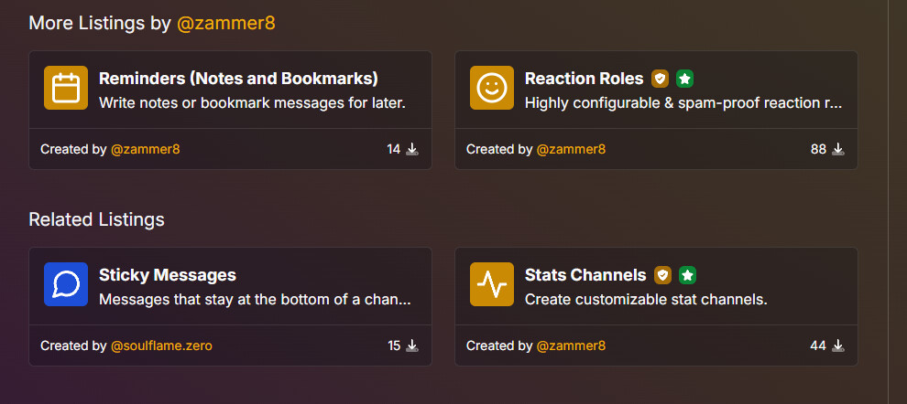
Task: Click @zammer8 creator link on Stats Channels card
Action: pyautogui.click(x=571, y=346)
